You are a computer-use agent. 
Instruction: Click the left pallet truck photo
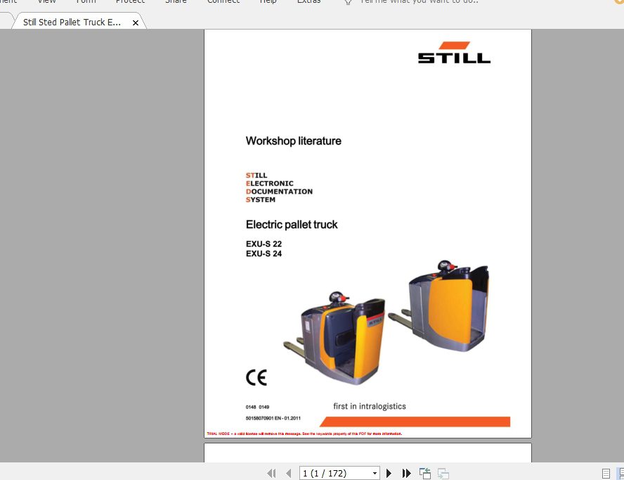pos(334,338)
